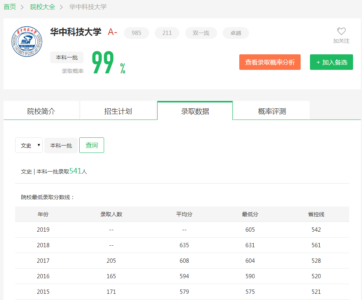The width and height of the screenshot is (362, 300).
Task: Click 加关注 label under heart
Action: tap(341, 41)
